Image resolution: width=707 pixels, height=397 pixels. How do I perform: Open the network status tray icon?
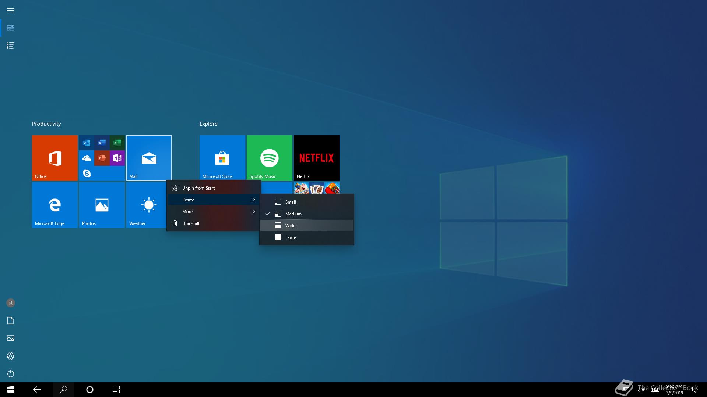coord(626,390)
